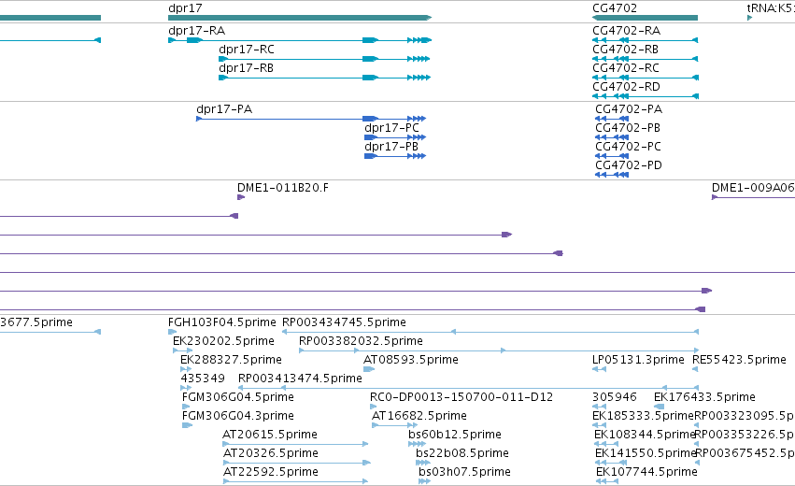The width and height of the screenshot is (795, 486).
Task: Select EK185333.5prime EST label
Action: coord(643,416)
